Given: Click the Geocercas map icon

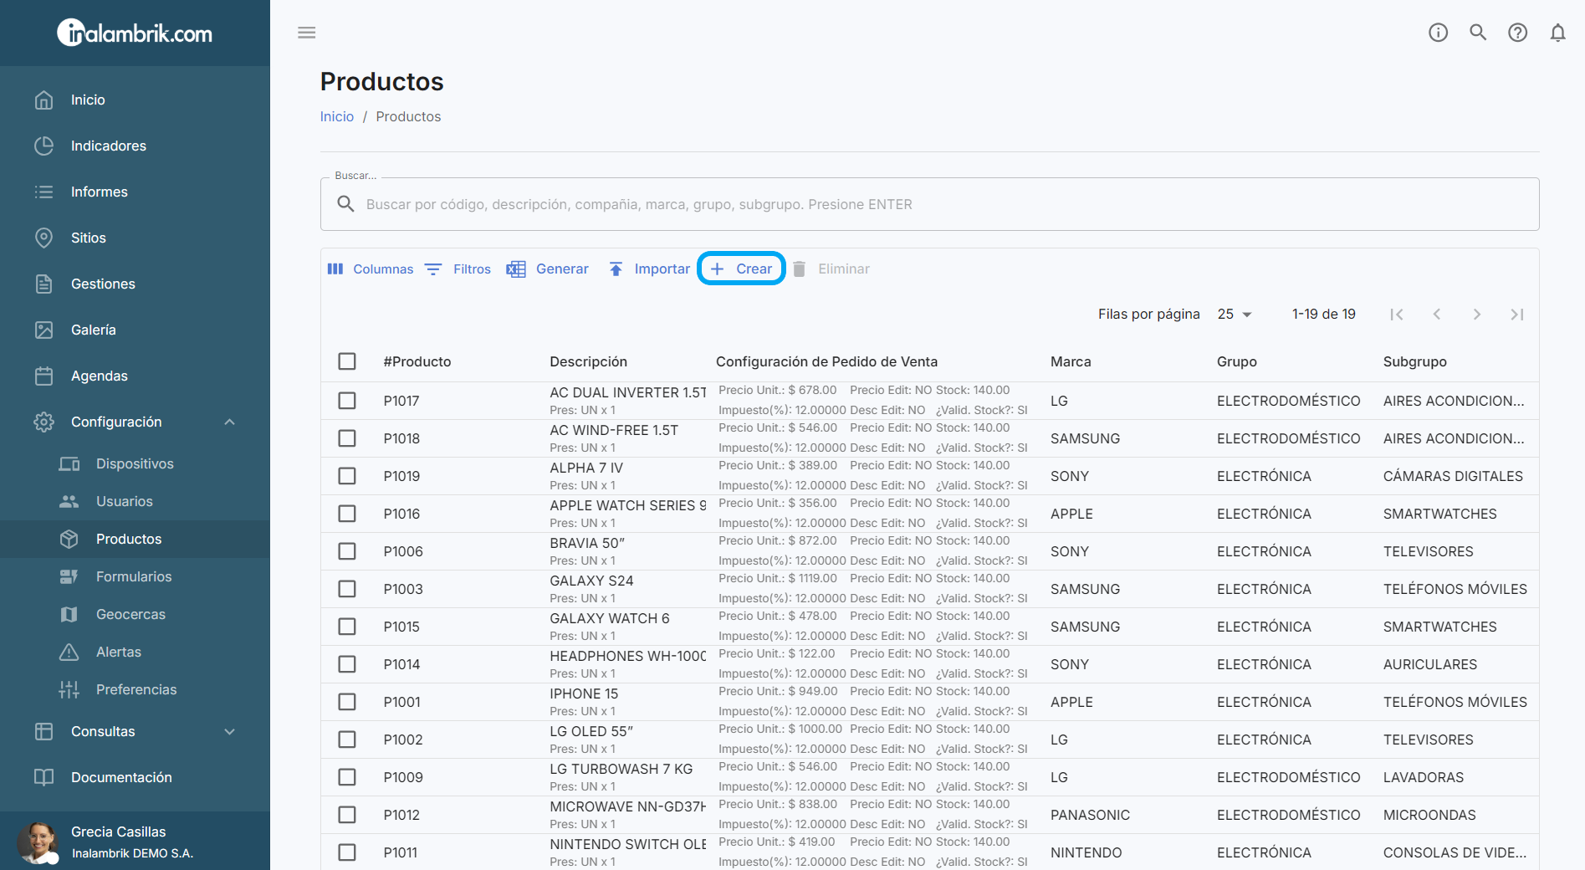Looking at the screenshot, I should 69,614.
